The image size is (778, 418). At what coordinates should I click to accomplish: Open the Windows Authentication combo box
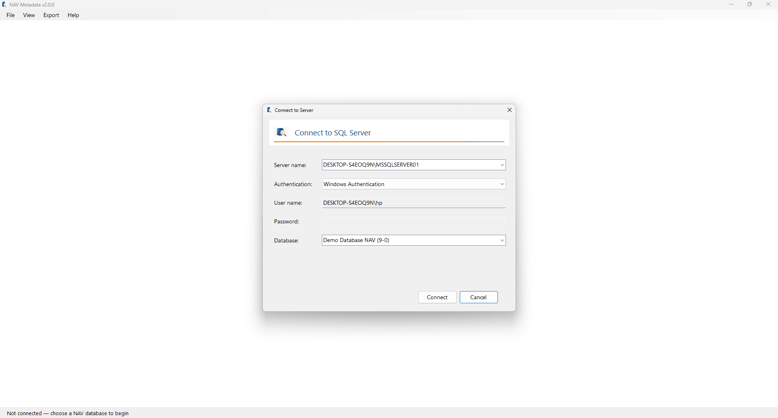[x=414, y=184]
